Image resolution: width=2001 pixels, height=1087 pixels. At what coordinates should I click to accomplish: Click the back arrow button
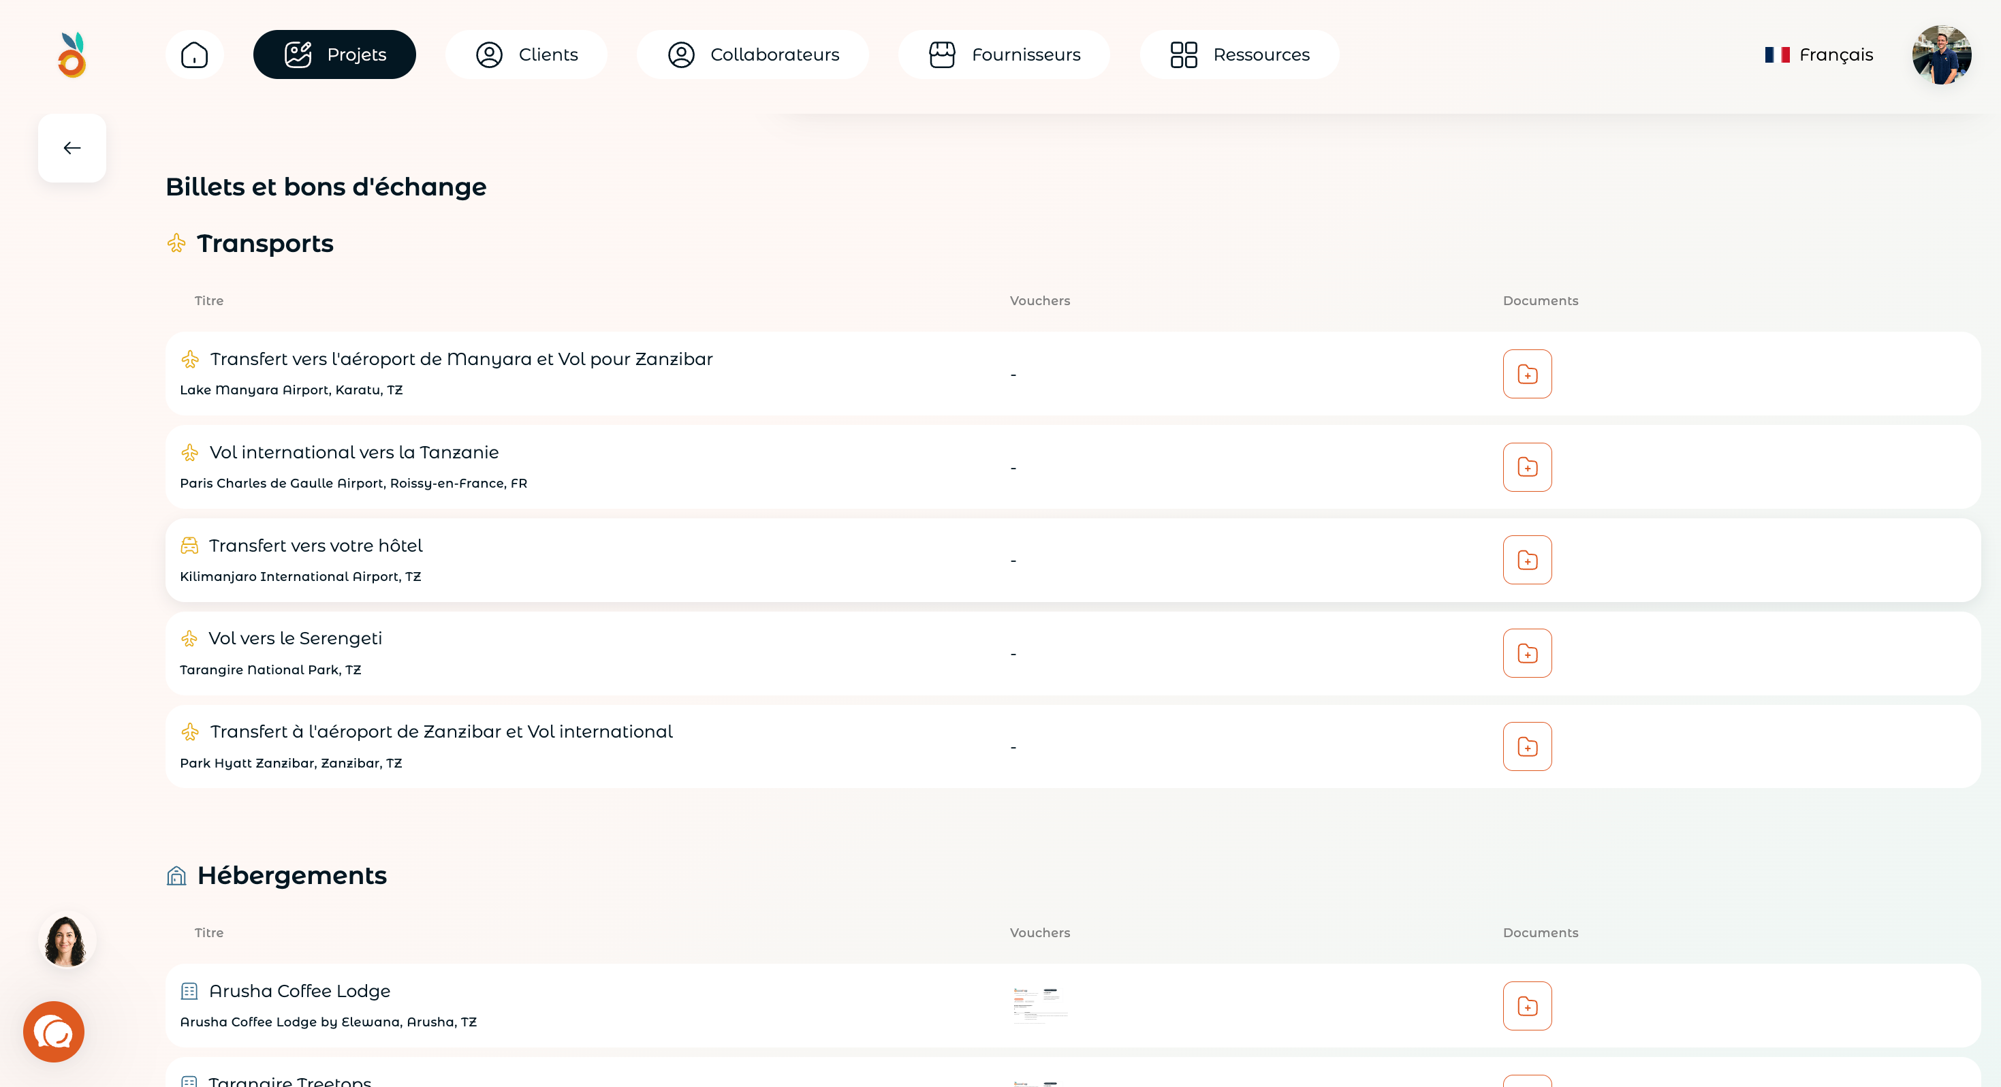click(x=72, y=148)
